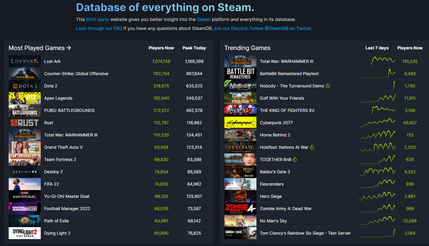Screen dimensions: 429x246
Task: Click the fire icon beside Nobody - The Turnaround Demo
Action: [328, 86]
